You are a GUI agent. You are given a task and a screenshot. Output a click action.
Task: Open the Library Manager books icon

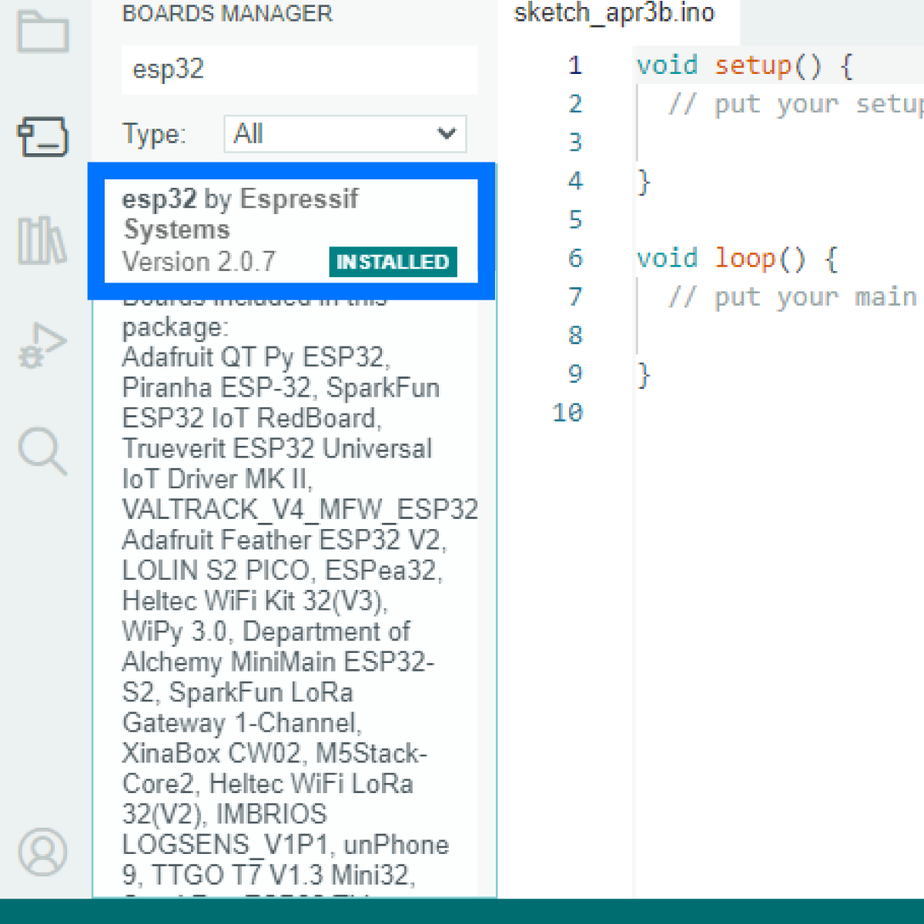tap(42, 240)
